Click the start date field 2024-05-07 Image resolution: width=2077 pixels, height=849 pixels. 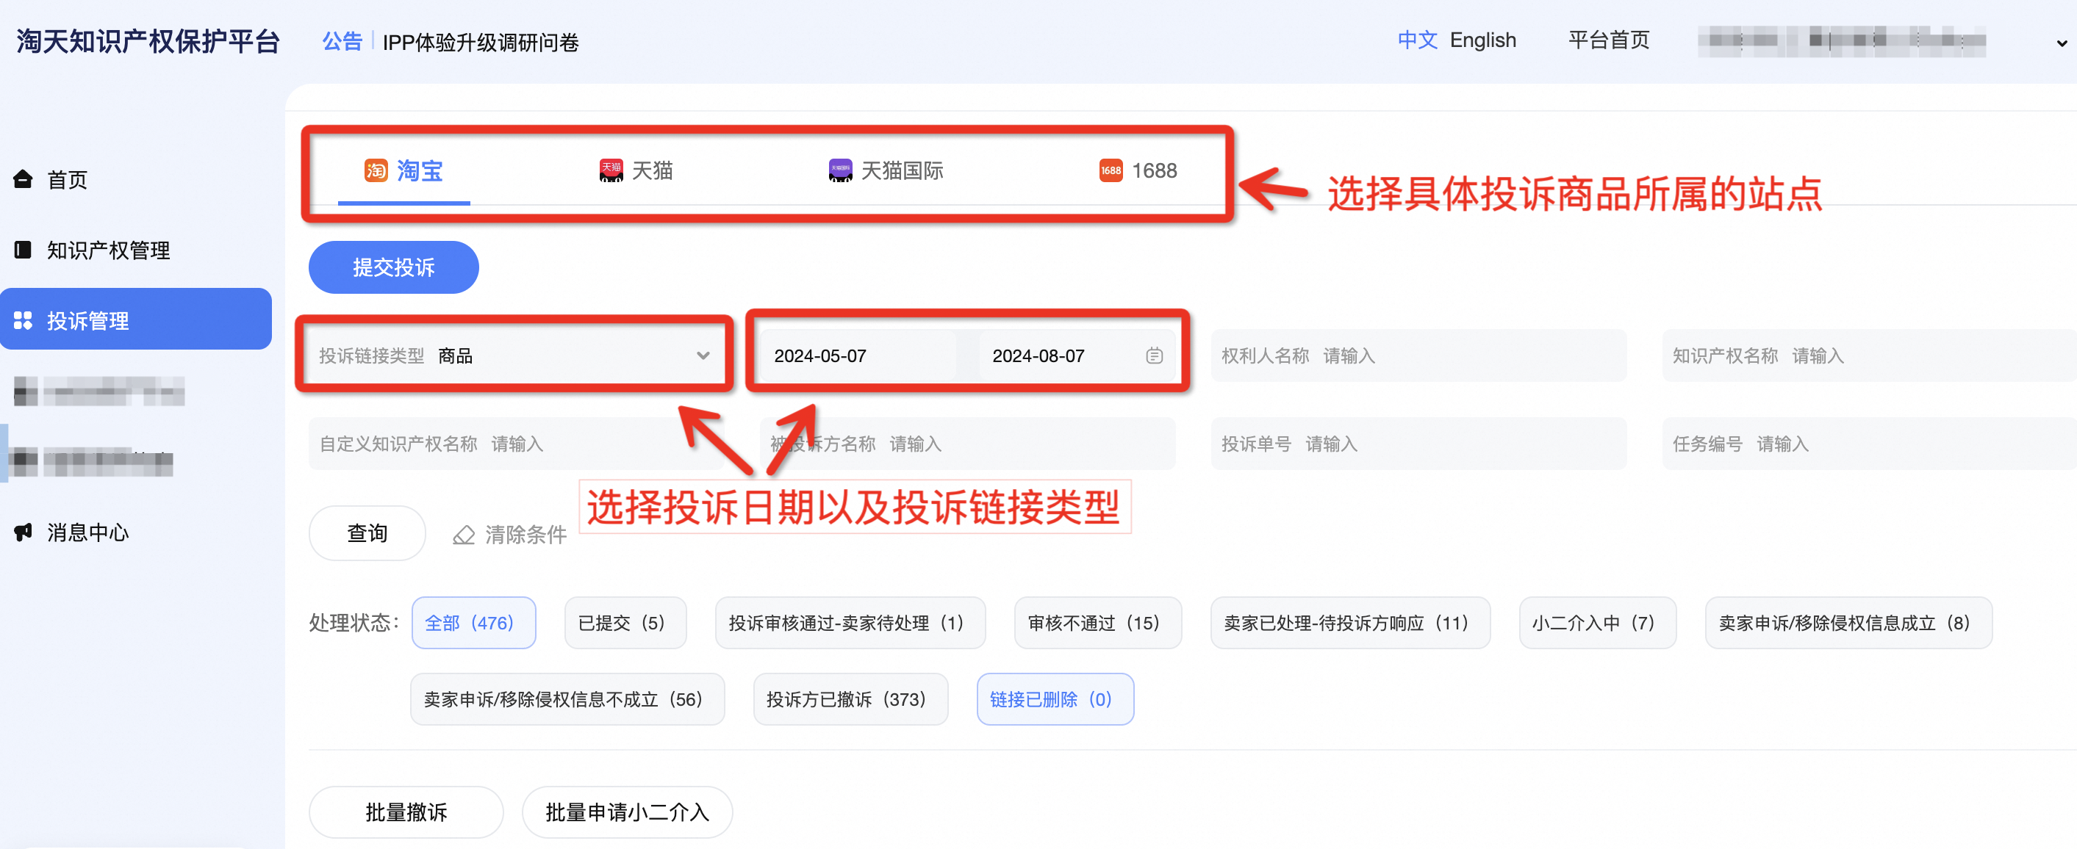[x=857, y=355]
